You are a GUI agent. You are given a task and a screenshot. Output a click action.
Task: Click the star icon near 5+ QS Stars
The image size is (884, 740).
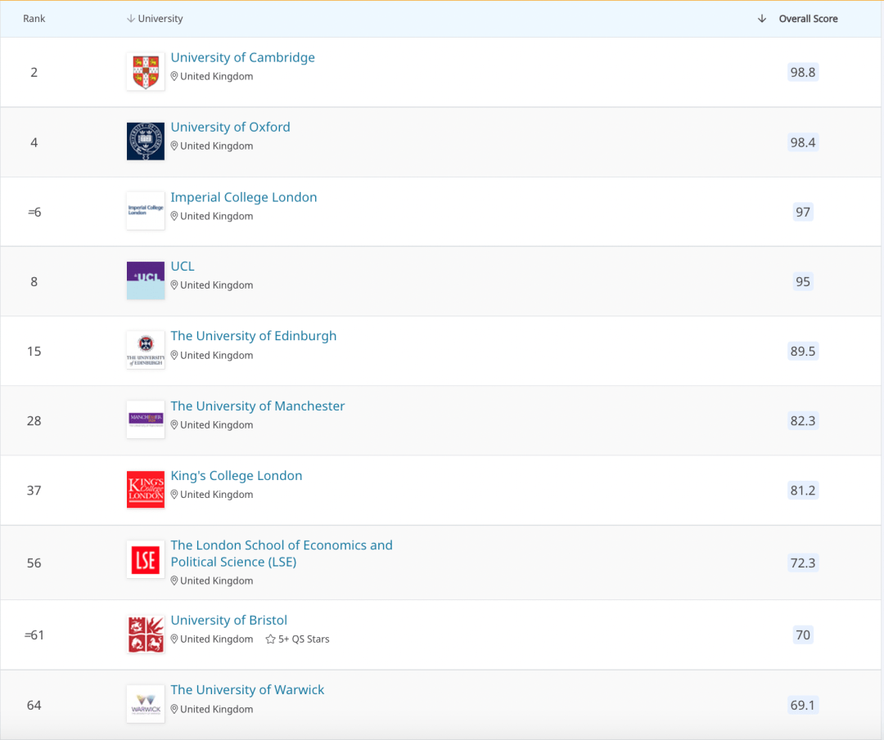point(268,639)
